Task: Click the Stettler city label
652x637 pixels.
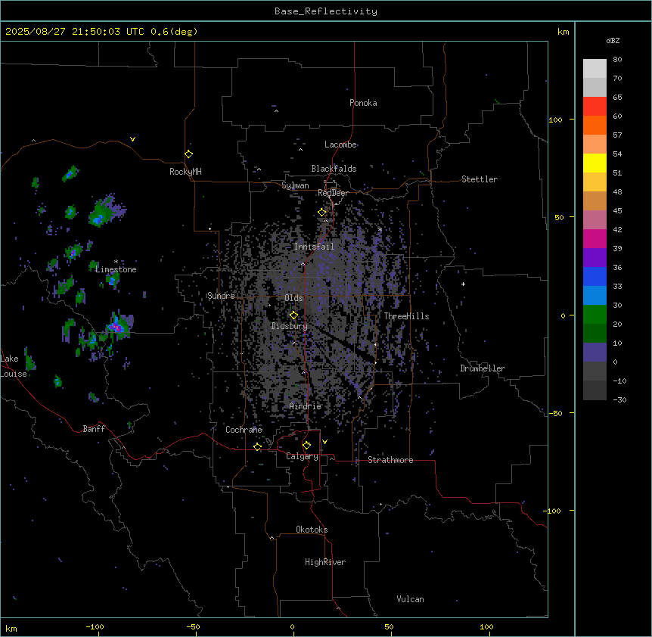Action: click(480, 179)
